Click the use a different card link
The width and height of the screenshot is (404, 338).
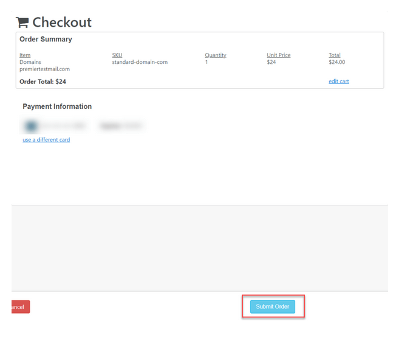(x=46, y=140)
